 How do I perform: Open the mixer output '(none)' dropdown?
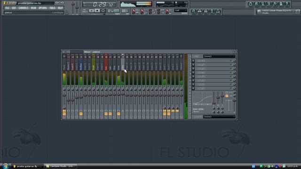(220, 117)
